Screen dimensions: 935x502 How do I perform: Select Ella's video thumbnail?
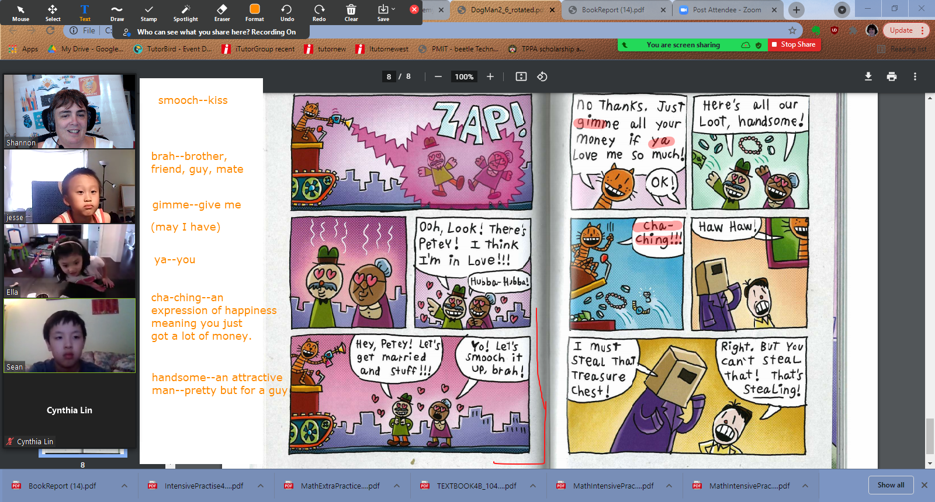(70, 261)
